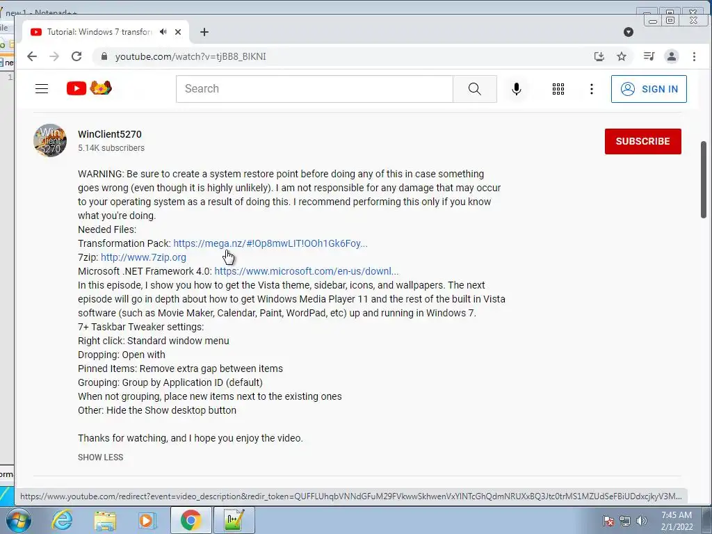Image resolution: width=712 pixels, height=534 pixels.
Task: Click 'Right click: Standard window menu' line
Action: point(154,341)
